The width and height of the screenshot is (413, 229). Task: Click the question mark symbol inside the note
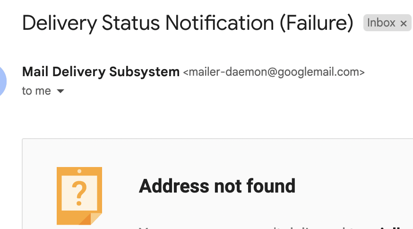pos(79,192)
